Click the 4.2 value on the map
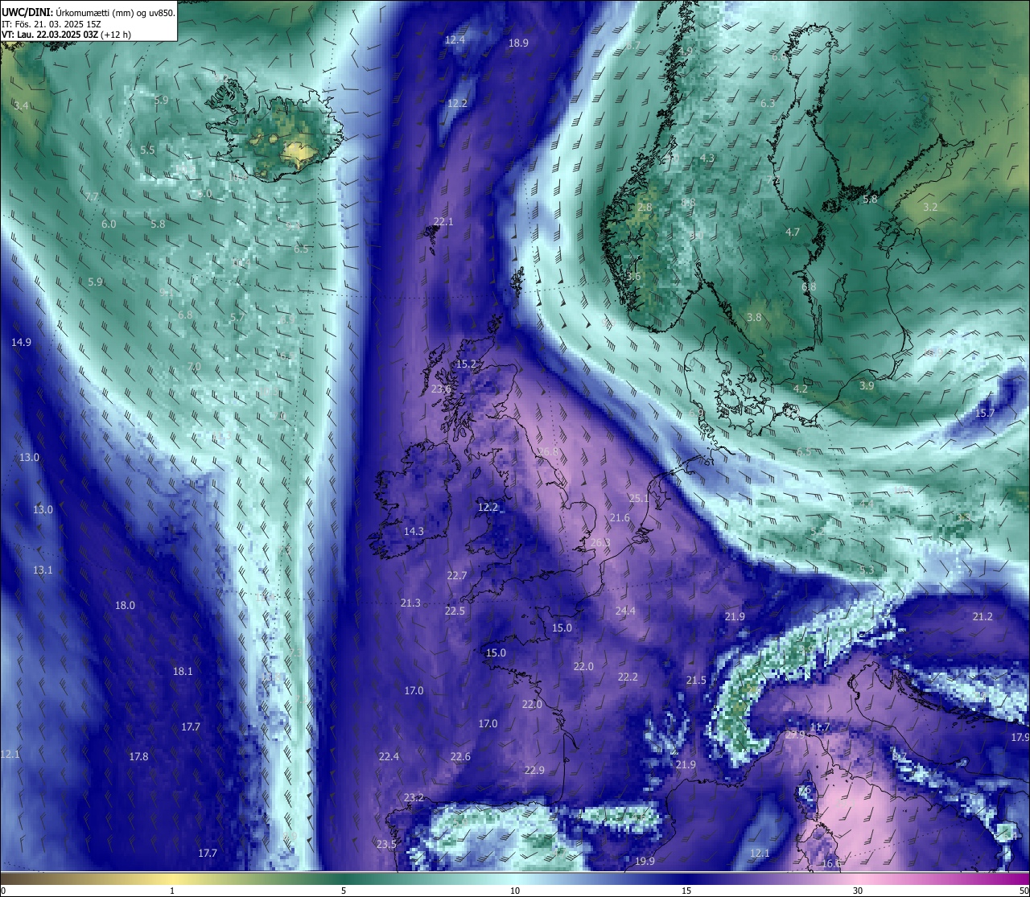The height and width of the screenshot is (897, 1030). [x=801, y=389]
